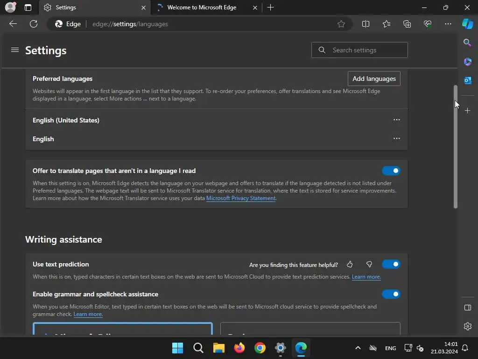
Task: Launch Google Chrome from taskbar
Action: point(260,348)
